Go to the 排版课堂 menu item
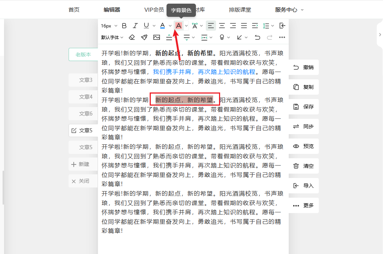383x254 pixels. click(240, 10)
